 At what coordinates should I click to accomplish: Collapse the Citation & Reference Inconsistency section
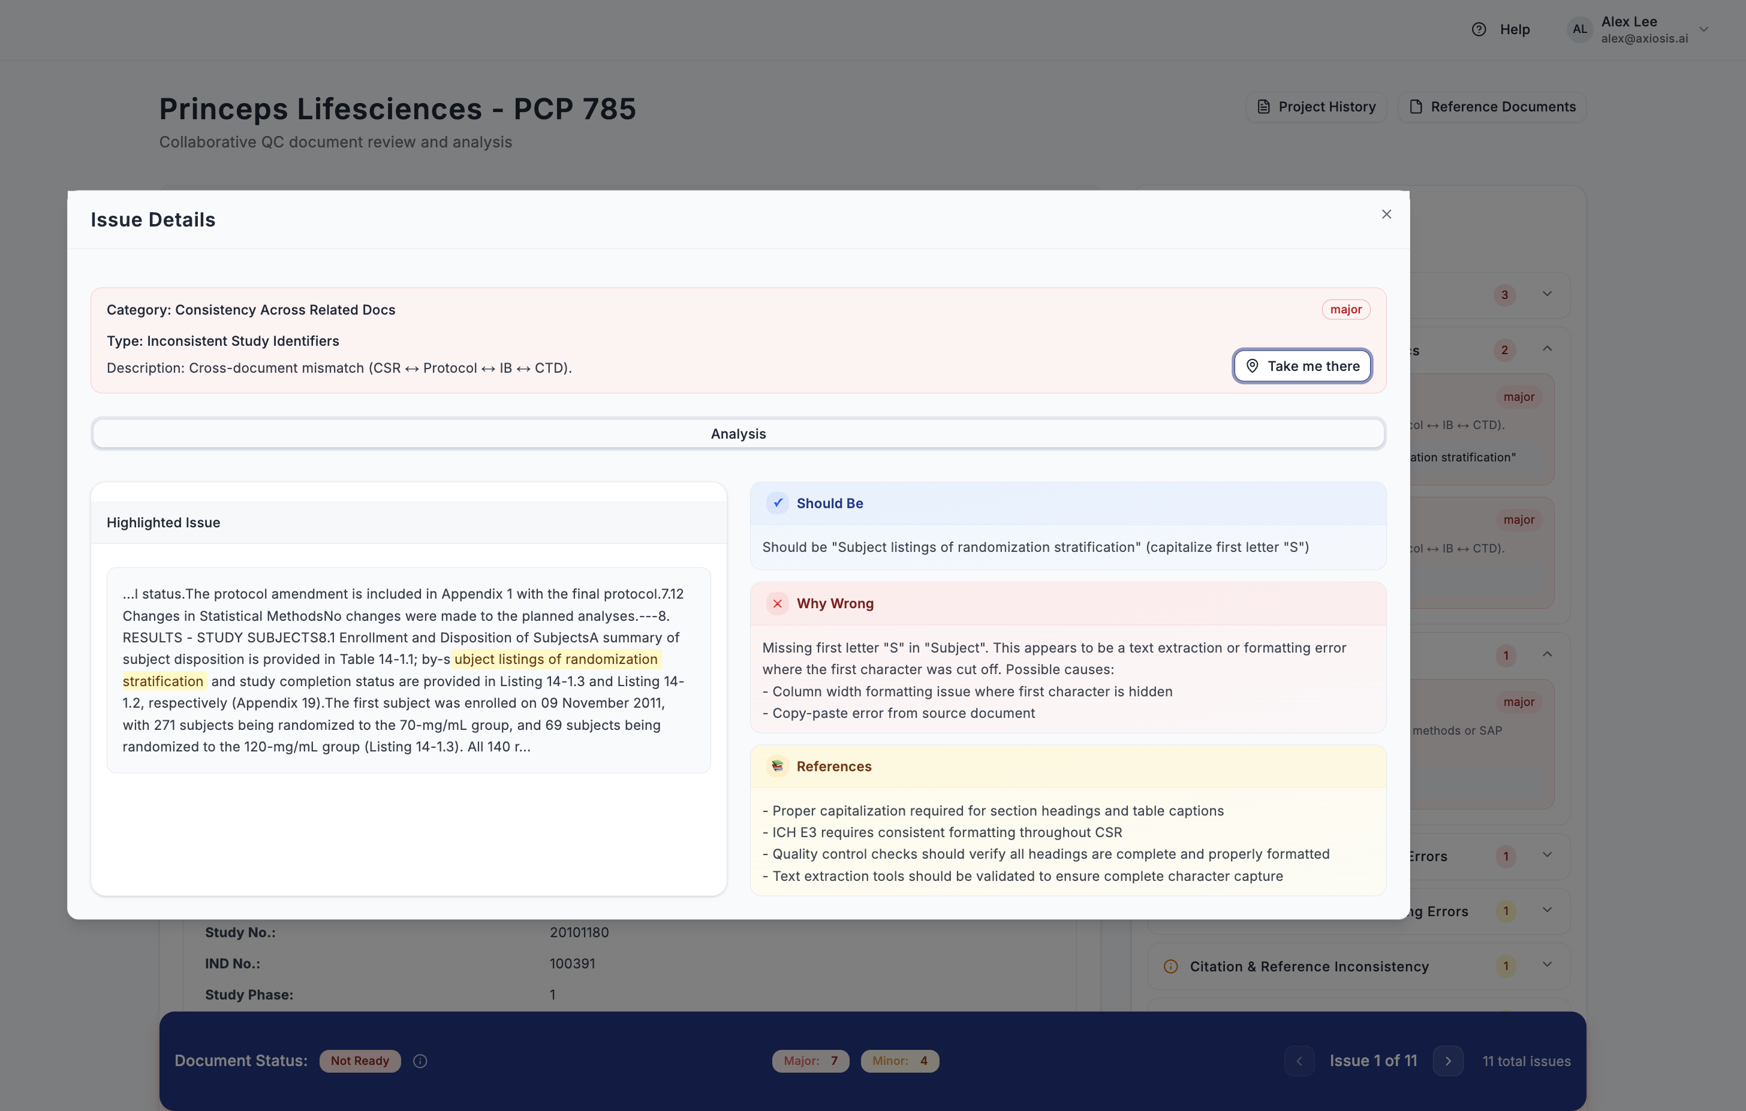point(1546,965)
